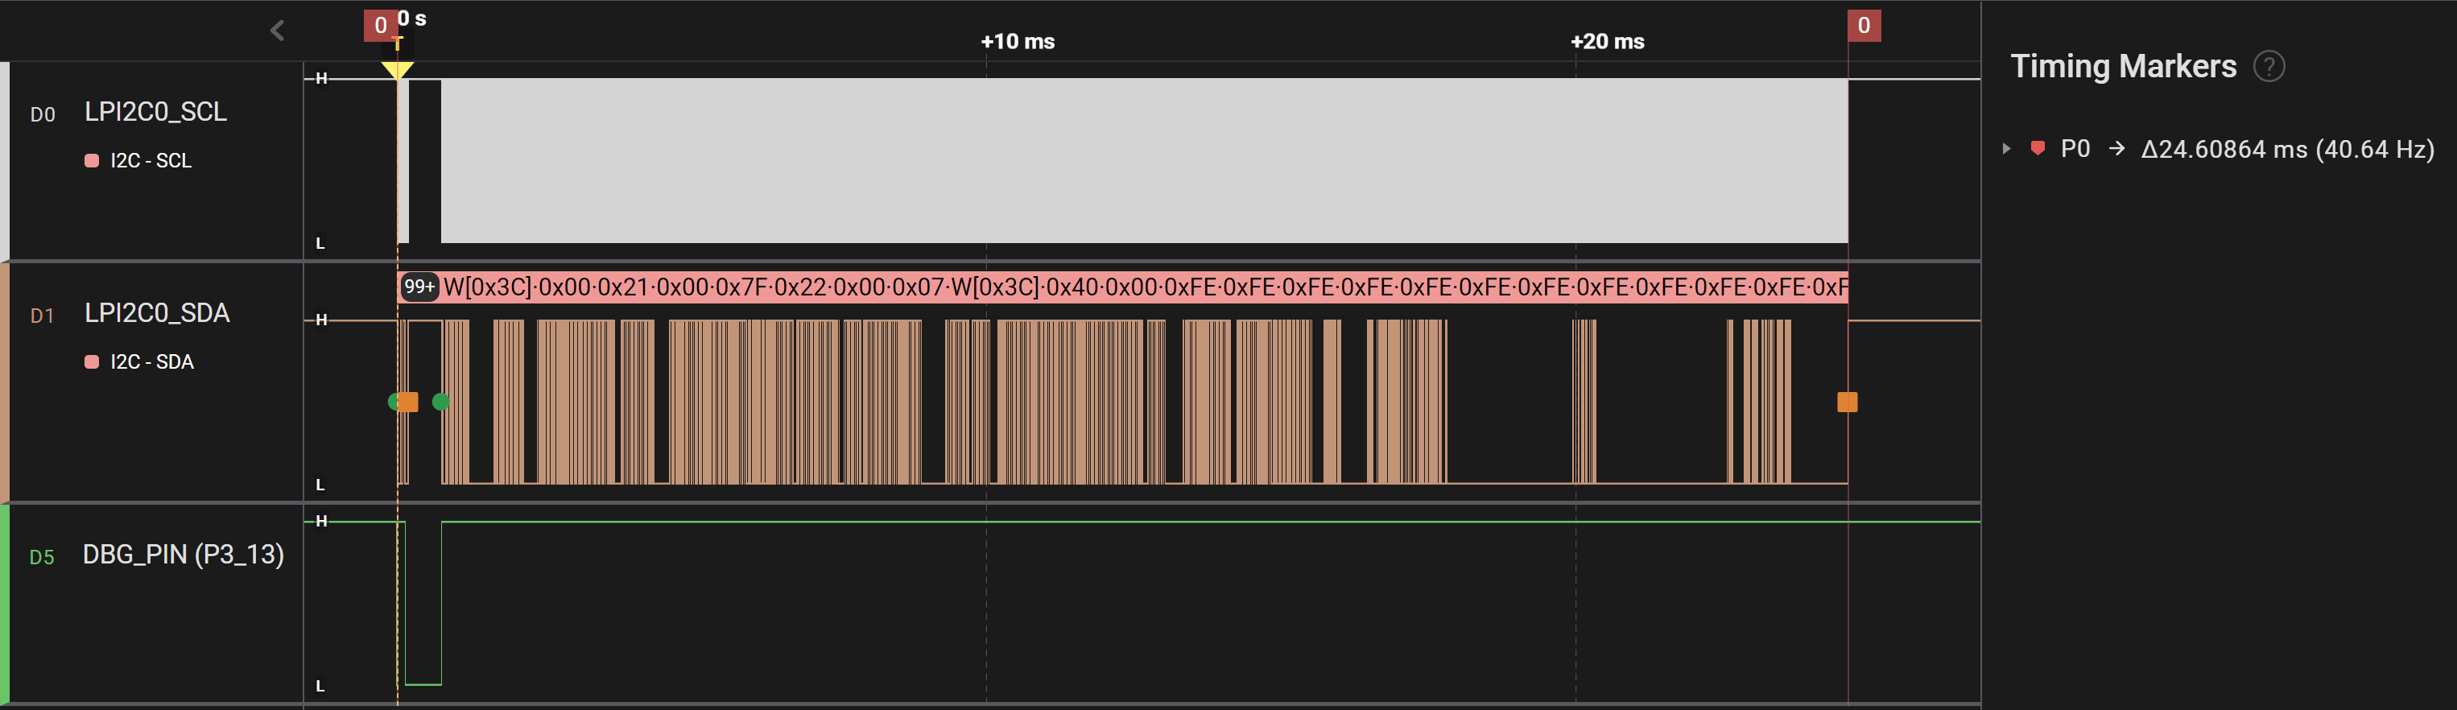Image resolution: width=2457 pixels, height=710 pixels.
Task: Select the LPI2C0_SCL channel label
Action: click(155, 112)
